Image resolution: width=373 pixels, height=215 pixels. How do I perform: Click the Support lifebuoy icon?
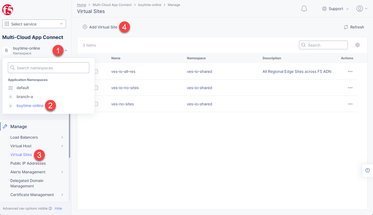[x=324, y=9]
